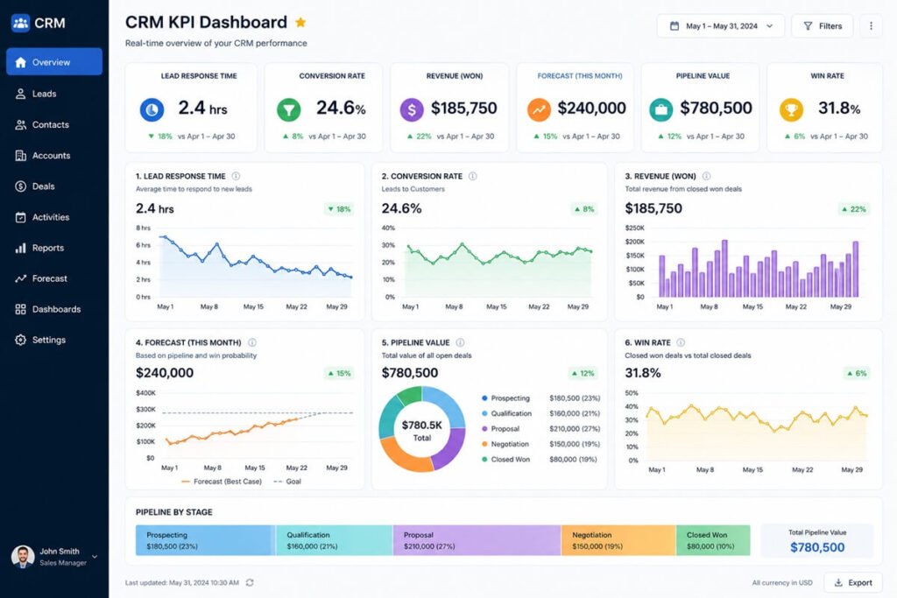
Task: Open the May 1 – May 31, 2024 date range dropdown
Action: (x=721, y=26)
